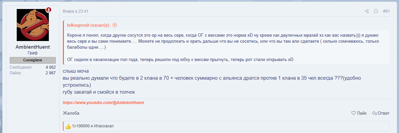Click the red user status badge on the avatar

(x=48, y=10)
